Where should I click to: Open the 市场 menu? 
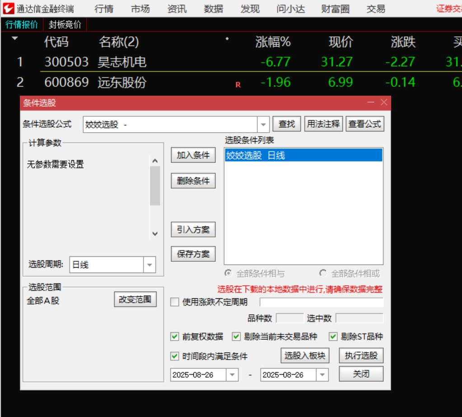click(140, 9)
